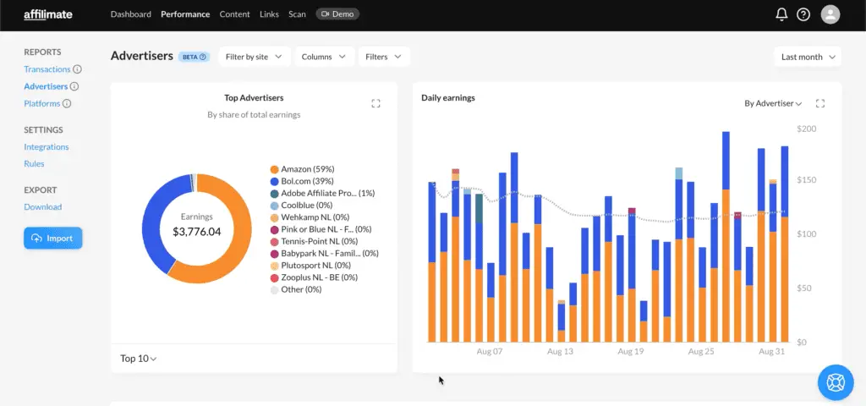
Task: Toggle Plutosport NL (0%) legend item
Action: click(310, 266)
